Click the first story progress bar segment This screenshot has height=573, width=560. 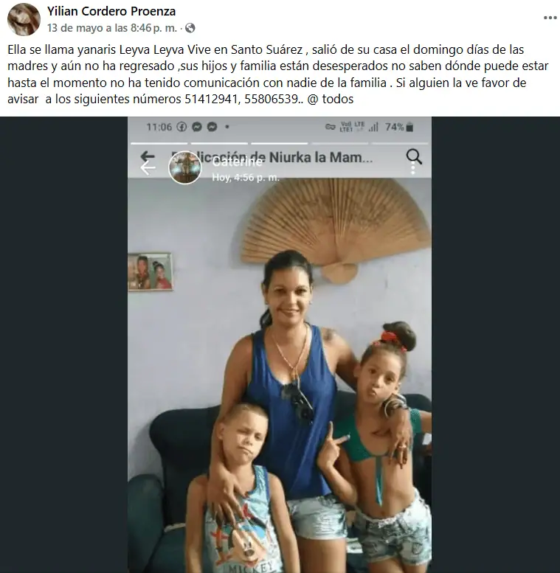[159, 143]
